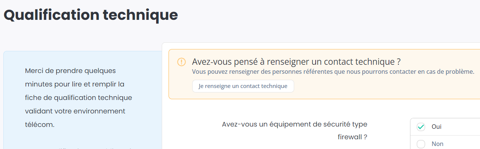The width and height of the screenshot is (480, 149).
Task: Select the empty circle next to Non
Action: (421, 144)
